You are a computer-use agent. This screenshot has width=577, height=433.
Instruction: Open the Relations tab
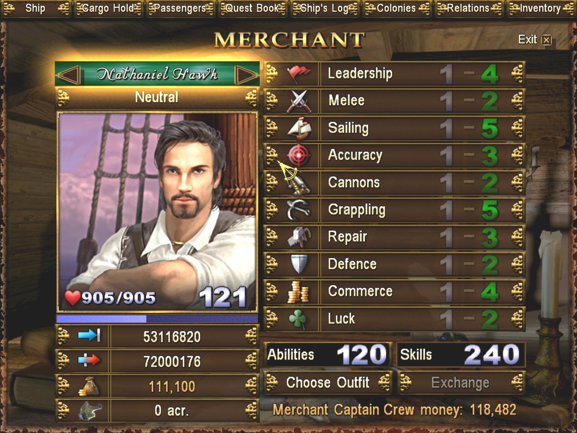coord(468,8)
